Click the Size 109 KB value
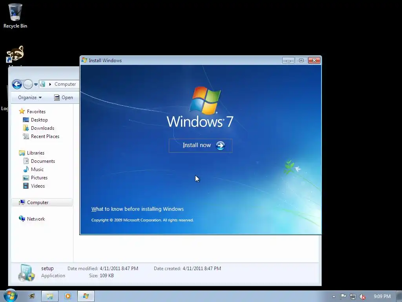The height and width of the screenshot is (302, 402). click(x=107, y=276)
